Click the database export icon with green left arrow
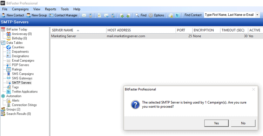Screen dimensions: 263x136 point(128,15)
